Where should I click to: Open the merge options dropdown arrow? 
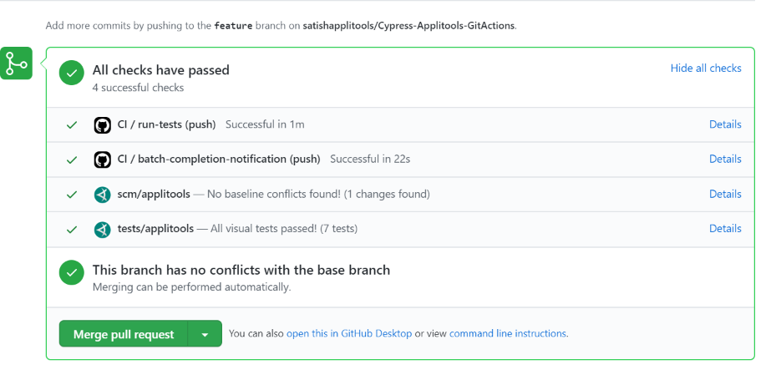tap(205, 334)
